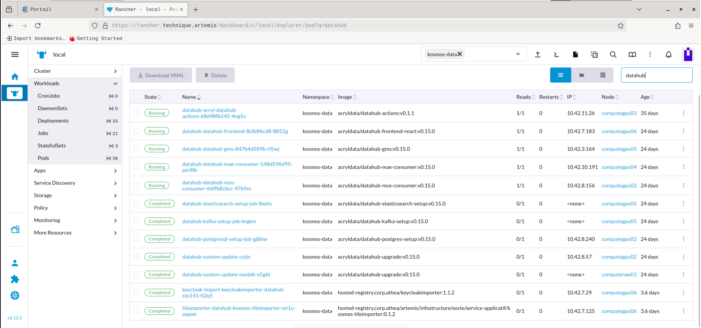Switch to group by node view
Image resolution: width=701 pixels, height=328 pixels.
pos(603,75)
